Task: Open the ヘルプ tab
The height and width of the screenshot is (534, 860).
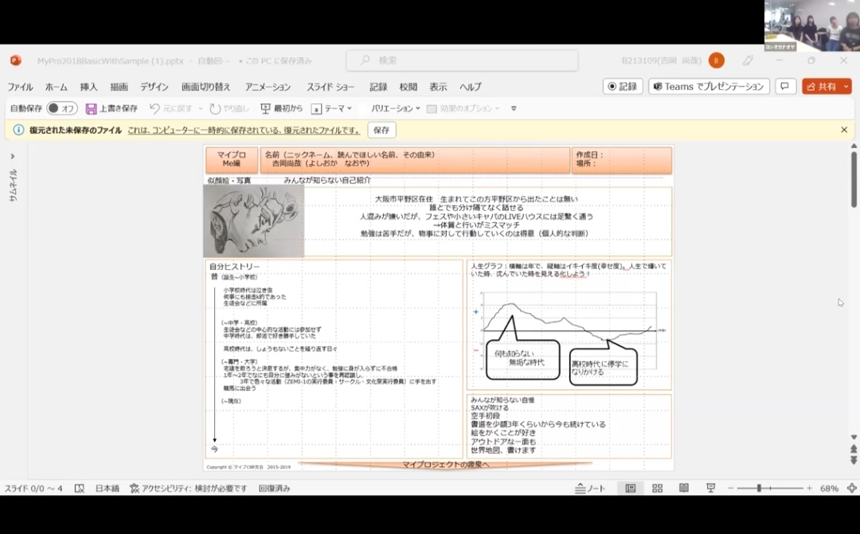Action: pos(470,87)
